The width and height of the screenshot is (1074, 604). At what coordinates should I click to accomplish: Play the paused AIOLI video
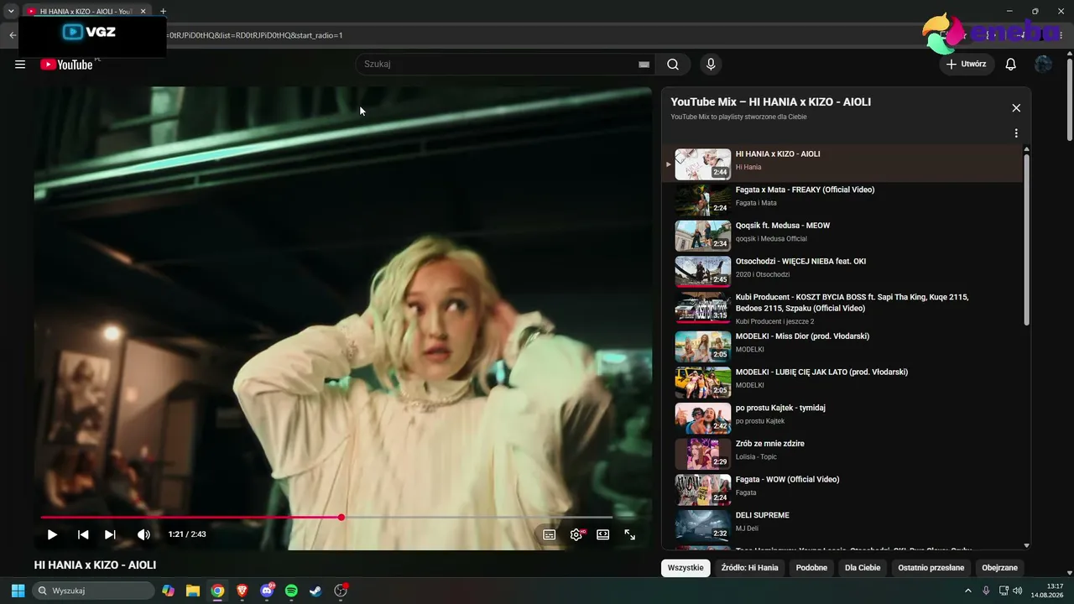[x=52, y=534]
